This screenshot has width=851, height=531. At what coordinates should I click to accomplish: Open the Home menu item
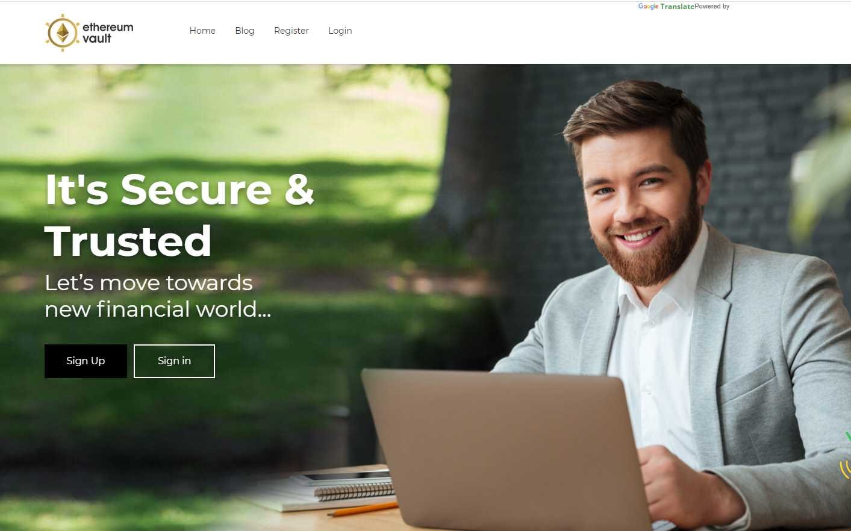pos(202,31)
